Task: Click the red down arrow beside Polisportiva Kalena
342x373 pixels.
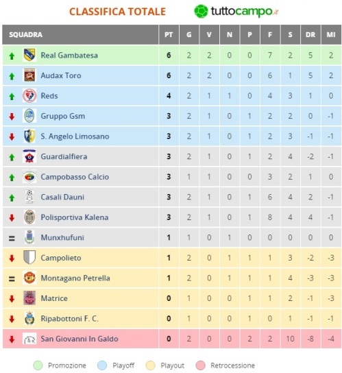Action: pos(12,217)
